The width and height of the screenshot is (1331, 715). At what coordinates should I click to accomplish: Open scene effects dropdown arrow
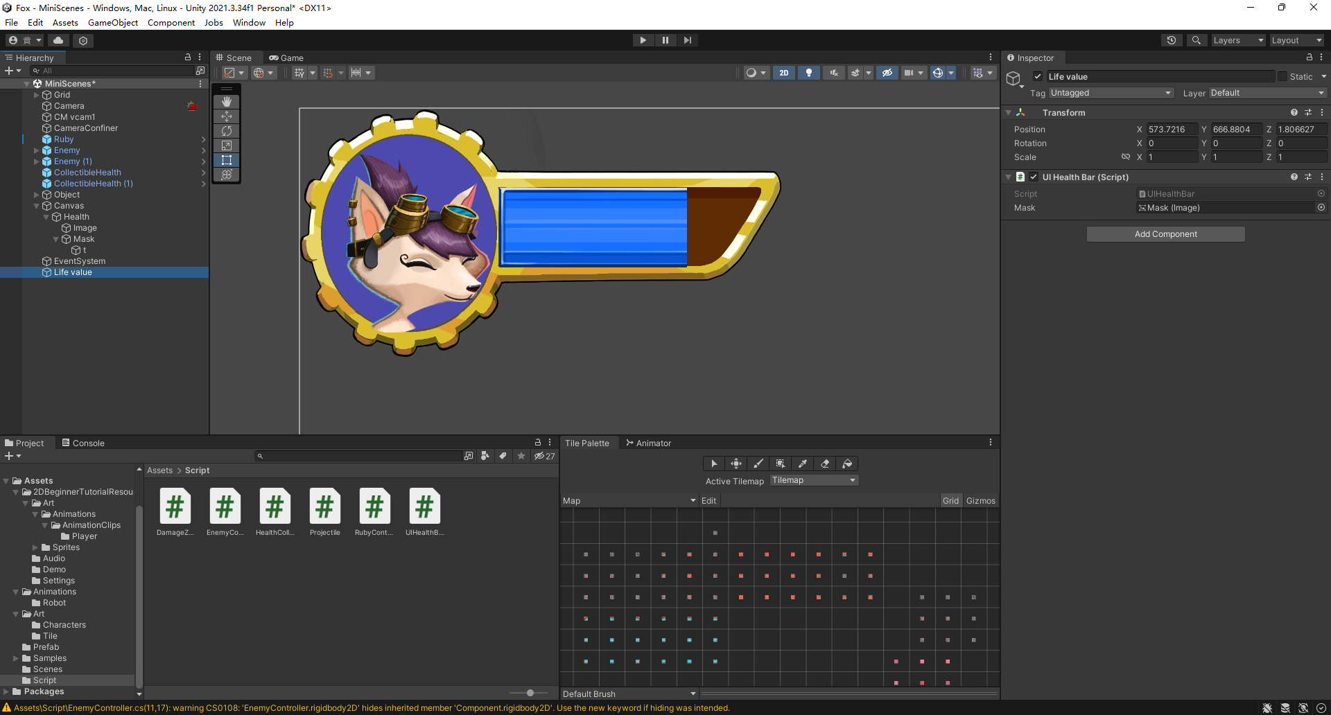(x=869, y=73)
